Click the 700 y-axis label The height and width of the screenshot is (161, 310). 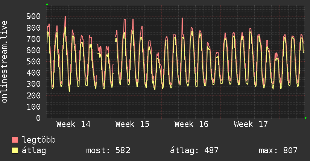(x=33, y=39)
